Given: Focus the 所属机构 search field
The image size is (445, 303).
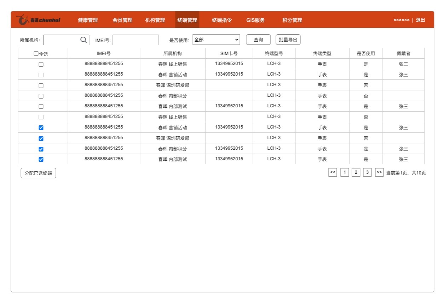Looking at the screenshot, I should (66, 40).
